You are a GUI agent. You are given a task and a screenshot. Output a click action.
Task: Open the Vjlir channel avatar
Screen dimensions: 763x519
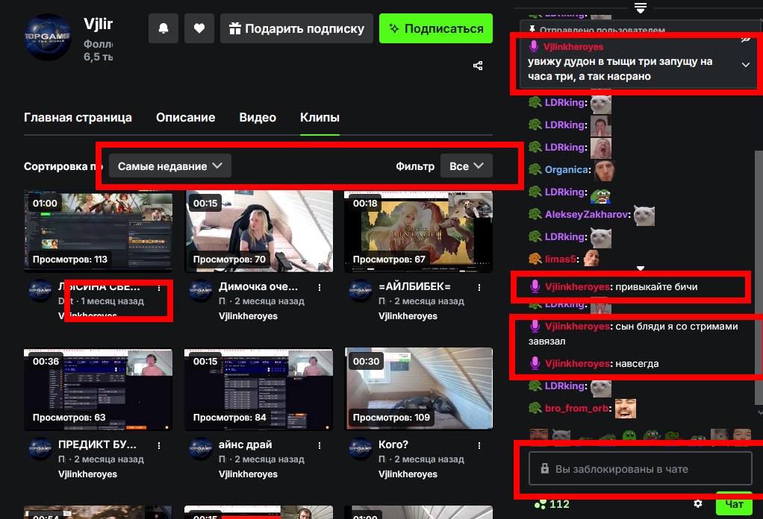point(48,37)
